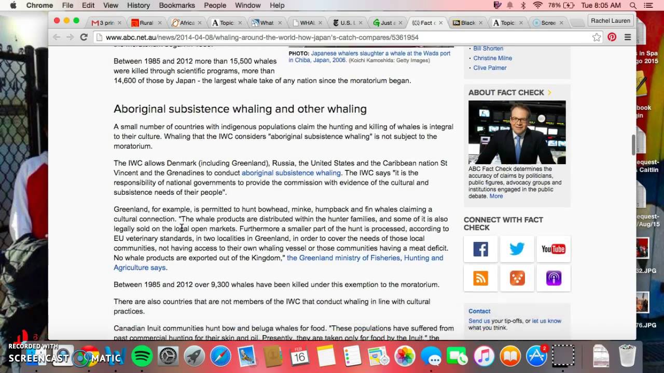Click the More link under Fact Check
This screenshot has height=373, width=664.
(496, 196)
